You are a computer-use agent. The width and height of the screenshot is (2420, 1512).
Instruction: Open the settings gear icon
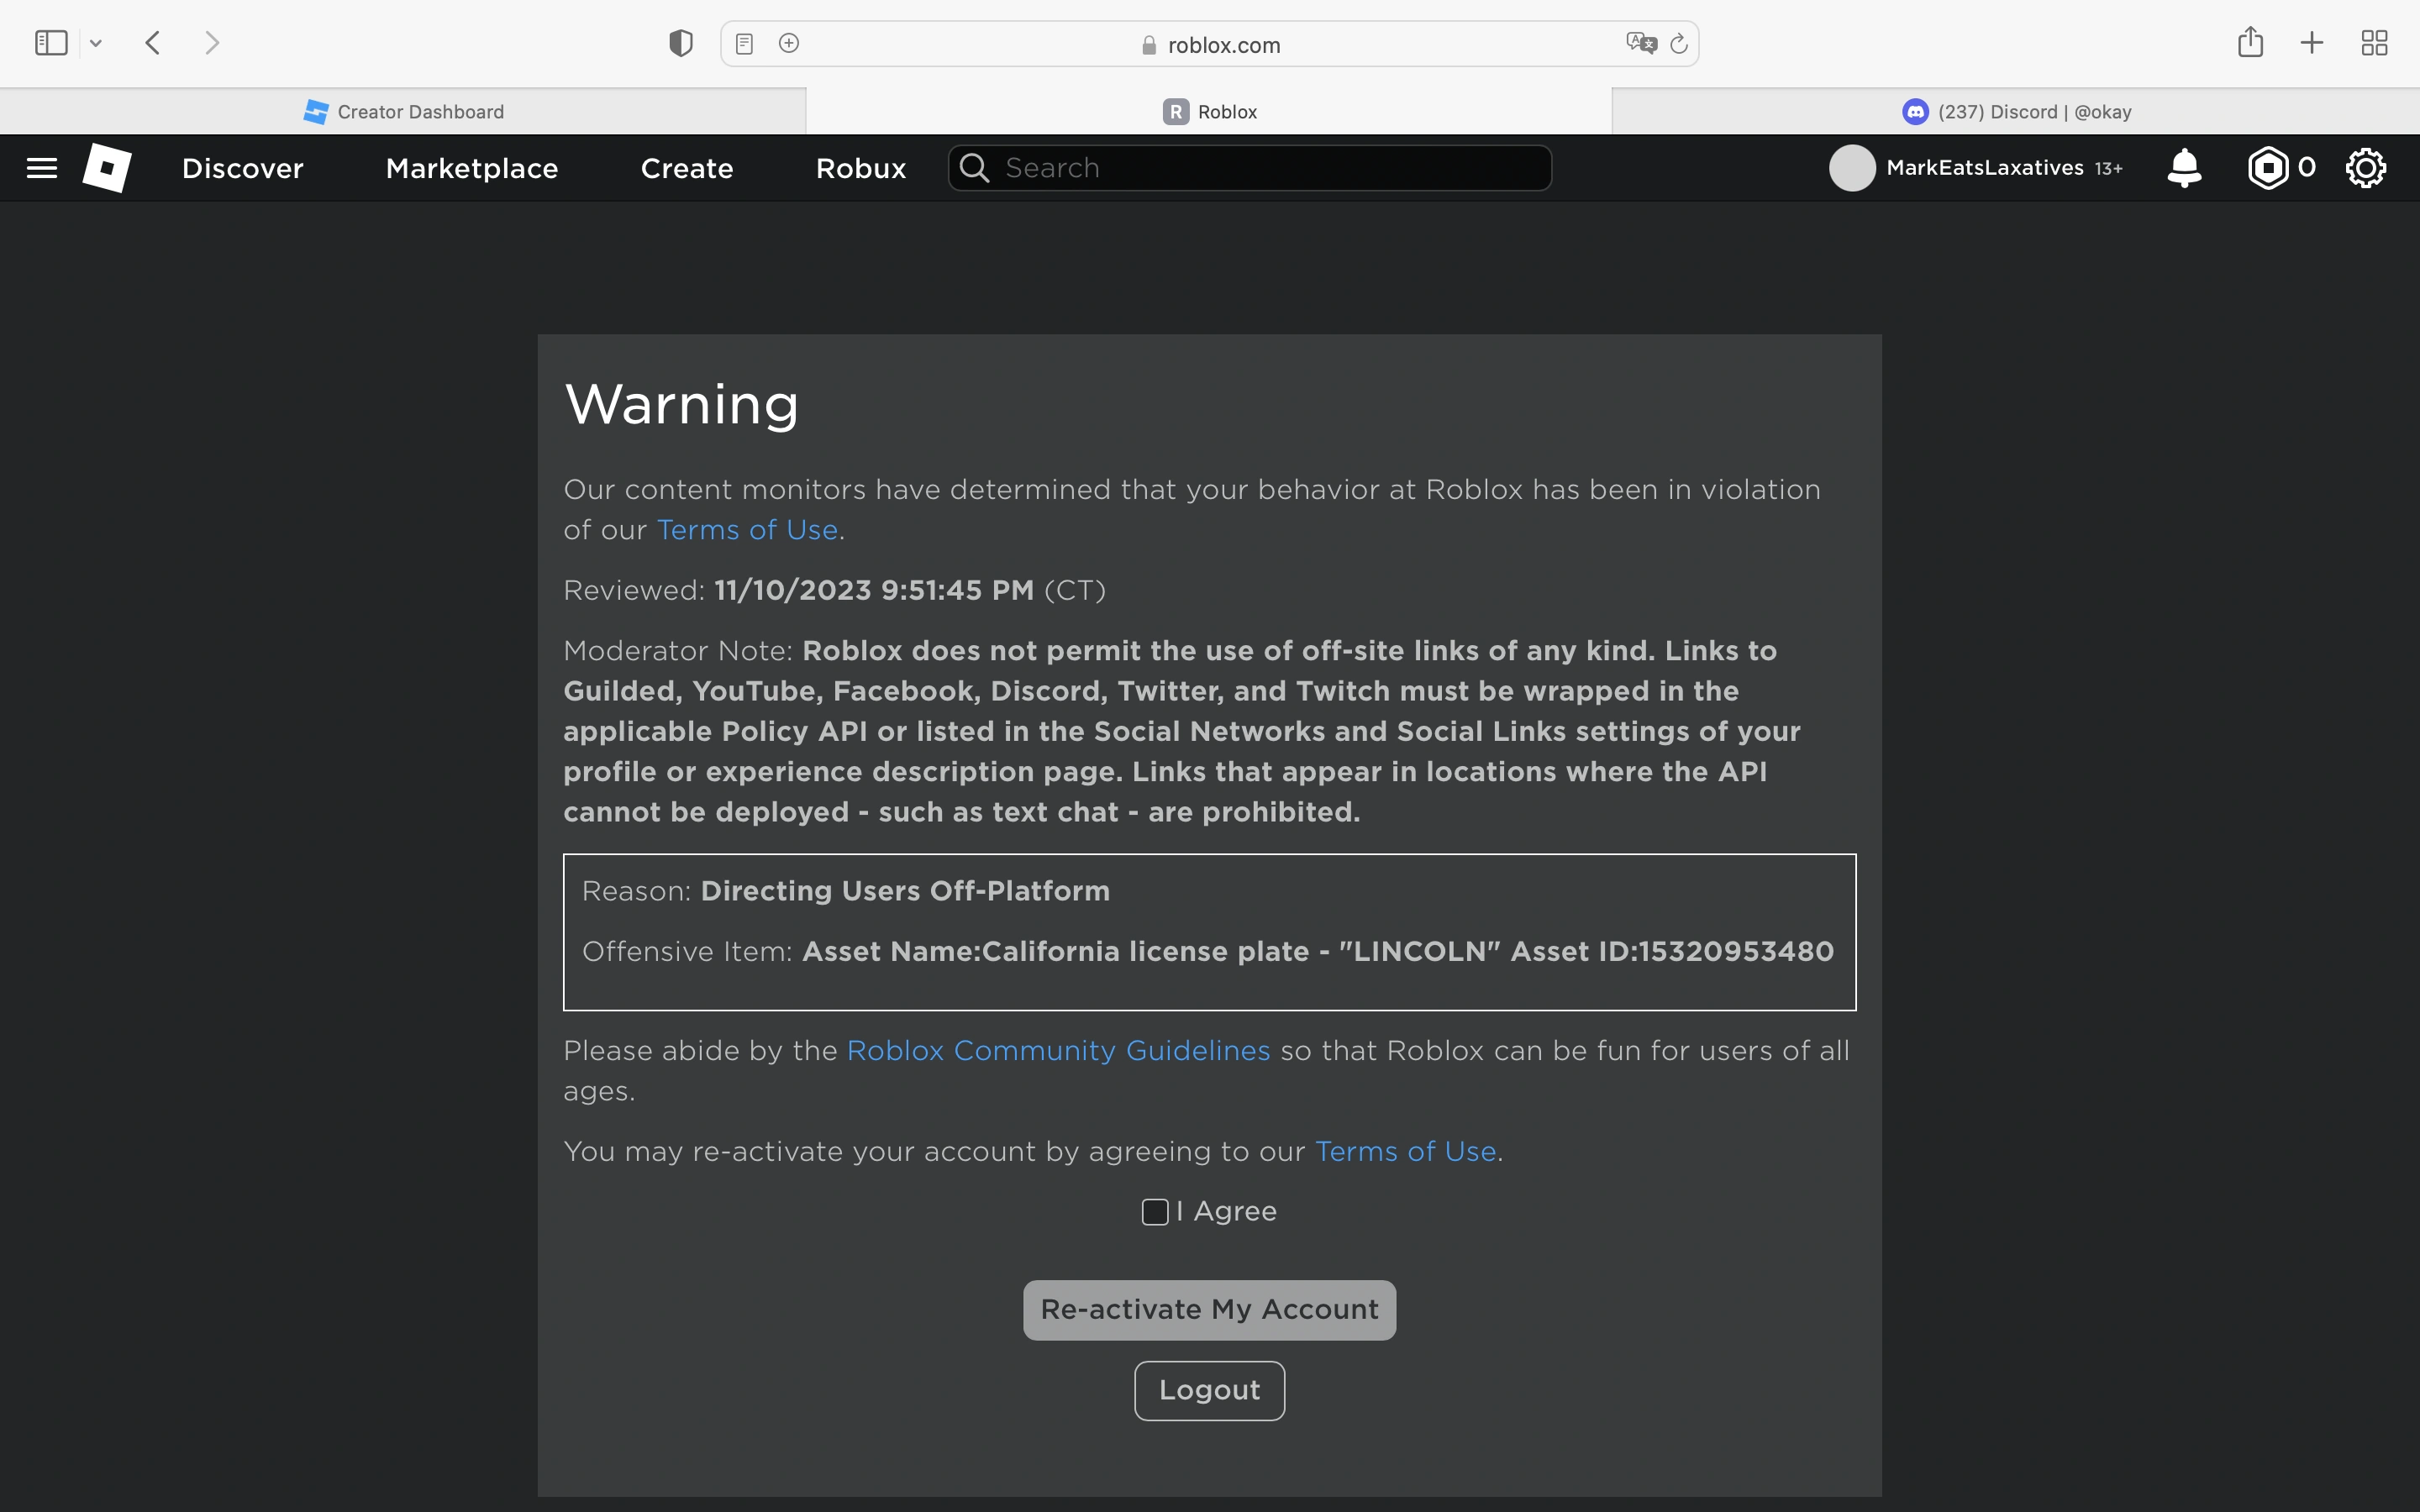coord(2365,168)
